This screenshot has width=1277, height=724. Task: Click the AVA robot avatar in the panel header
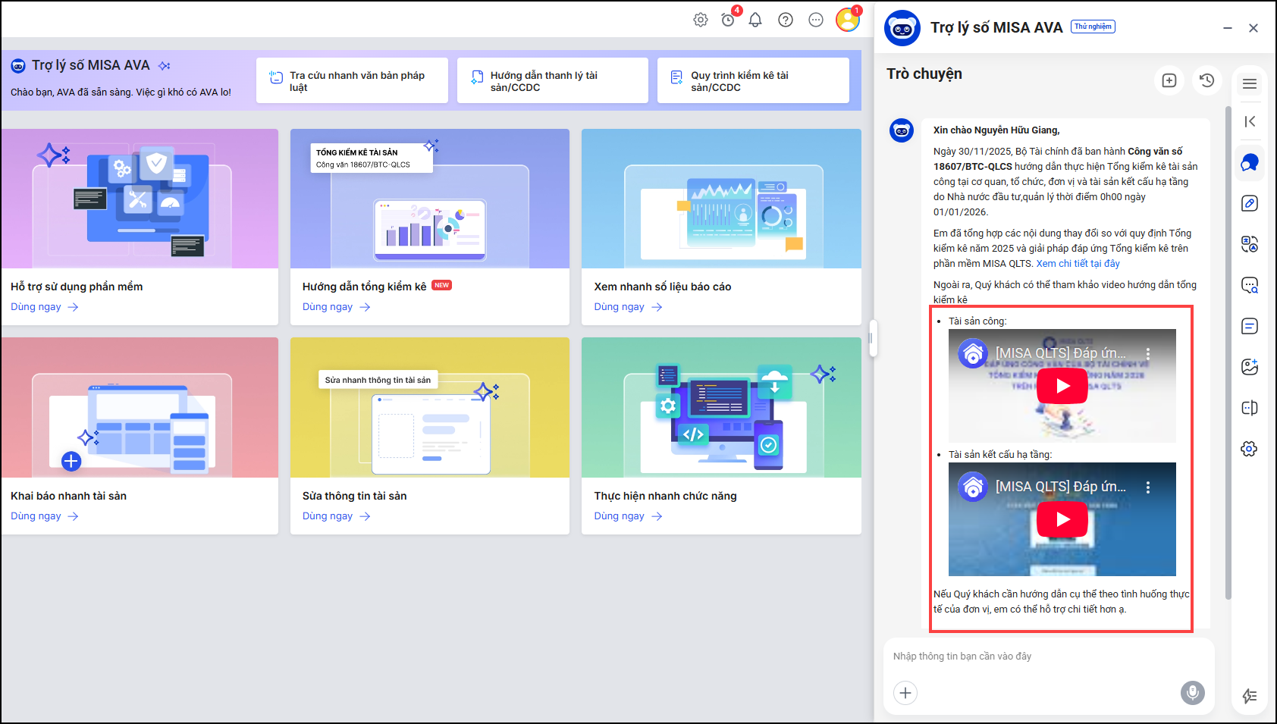[902, 28]
